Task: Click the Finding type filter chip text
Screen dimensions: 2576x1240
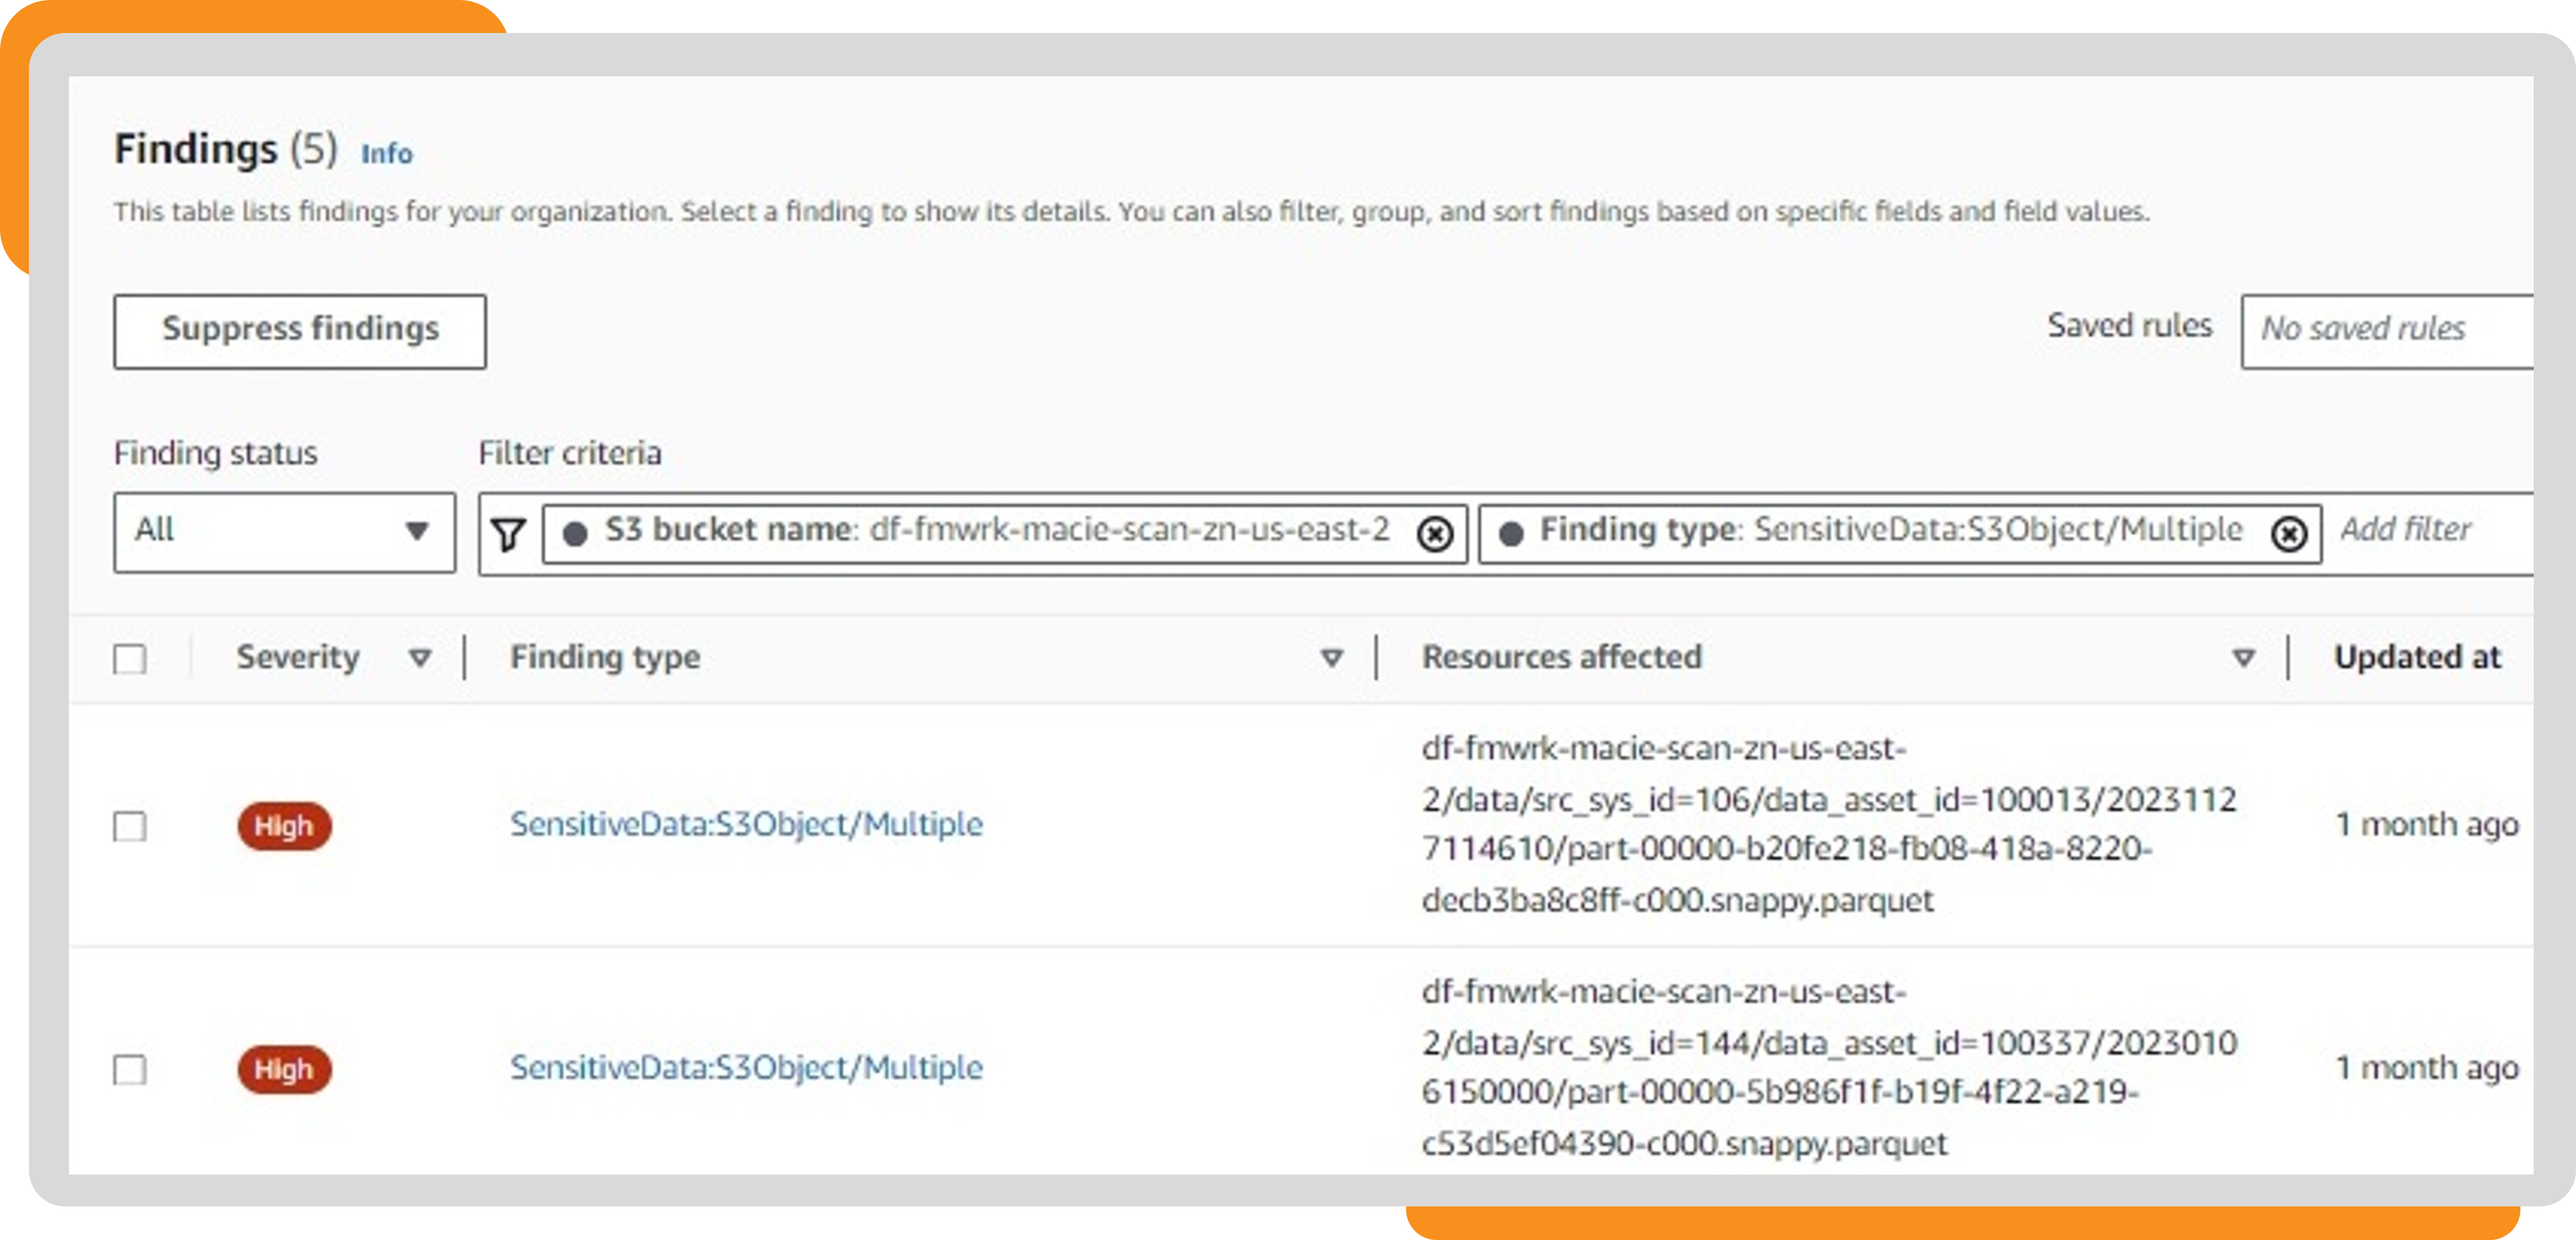Action: pyautogui.click(x=1890, y=530)
